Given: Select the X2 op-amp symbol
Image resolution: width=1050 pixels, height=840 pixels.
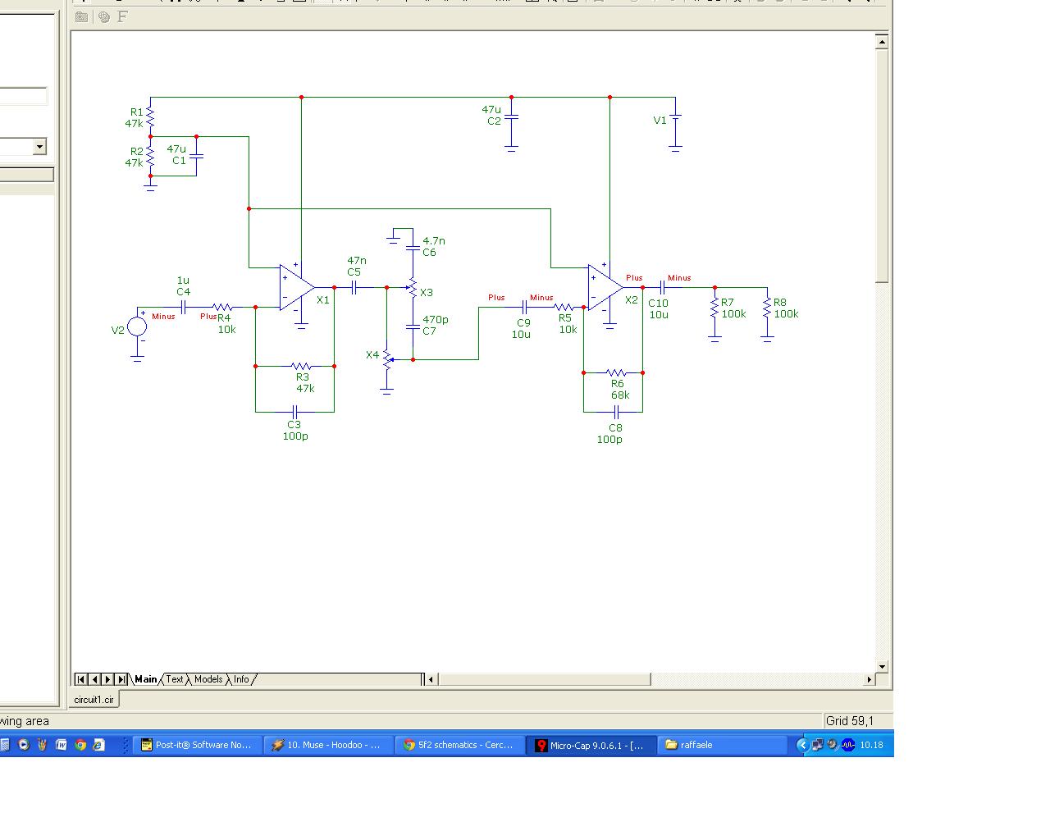Looking at the screenshot, I should (x=605, y=288).
